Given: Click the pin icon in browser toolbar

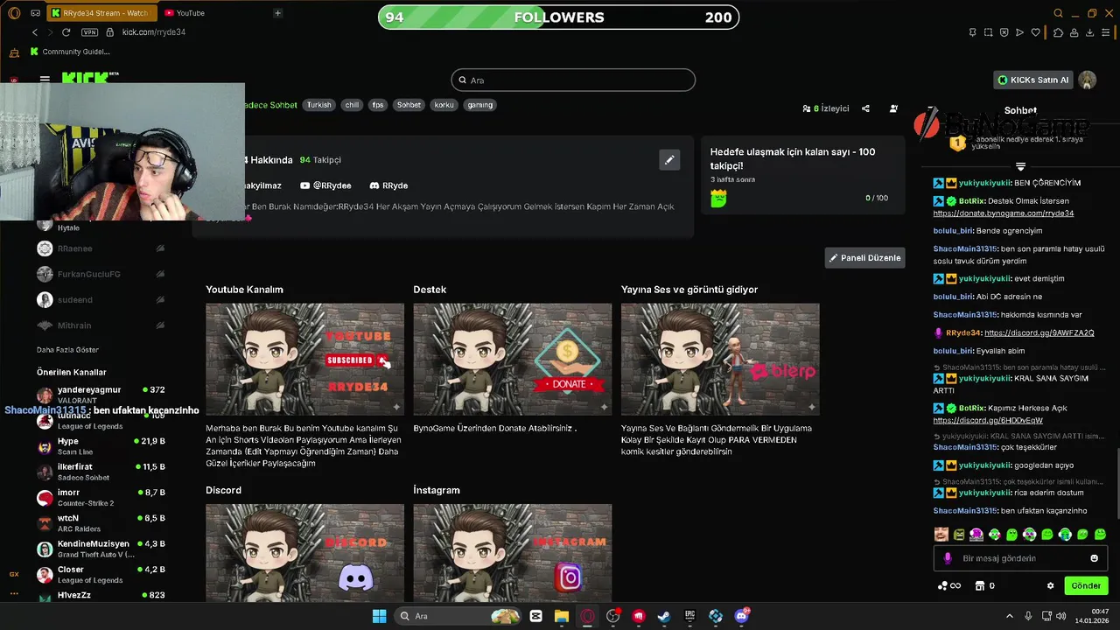Looking at the screenshot, I should click(x=972, y=32).
